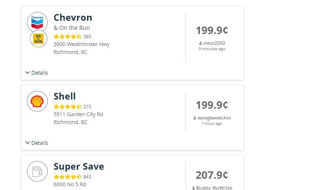Click the Shell 199.9¢ price
Viewport: 320px width, 190px height.
click(212, 105)
